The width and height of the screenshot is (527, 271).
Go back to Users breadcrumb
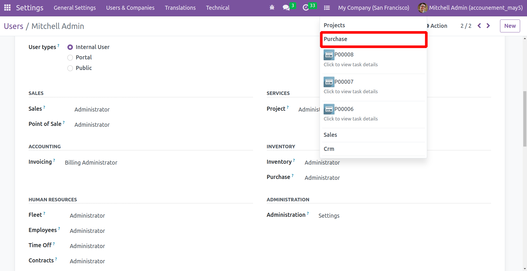[13, 26]
